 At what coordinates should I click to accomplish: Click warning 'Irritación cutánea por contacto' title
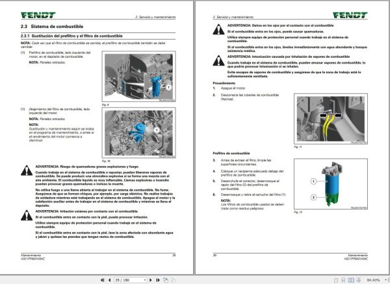coord(86,211)
